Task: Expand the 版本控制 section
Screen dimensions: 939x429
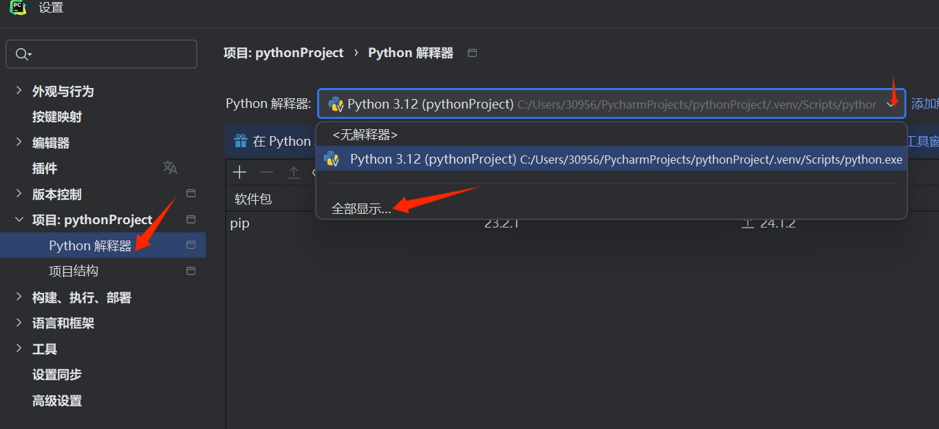Action: [19, 194]
